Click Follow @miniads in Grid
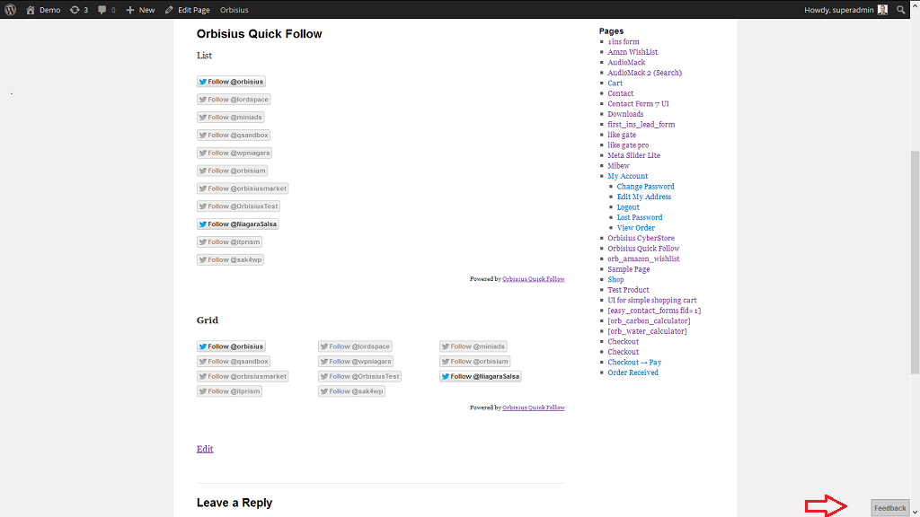 tap(473, 346)
